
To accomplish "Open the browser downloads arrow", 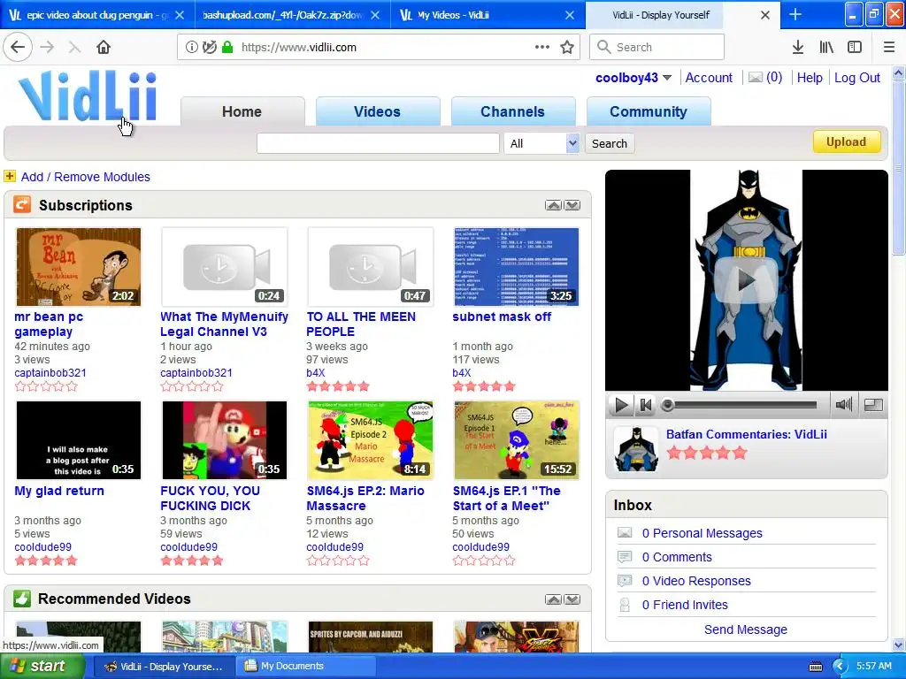I will click(x=797, y=48).
